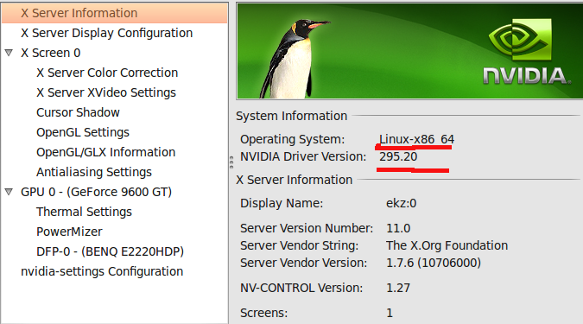Collapse the X Screen 0 tree node
This screenshot has height=324, width=583.
click(x=9, y=53)
